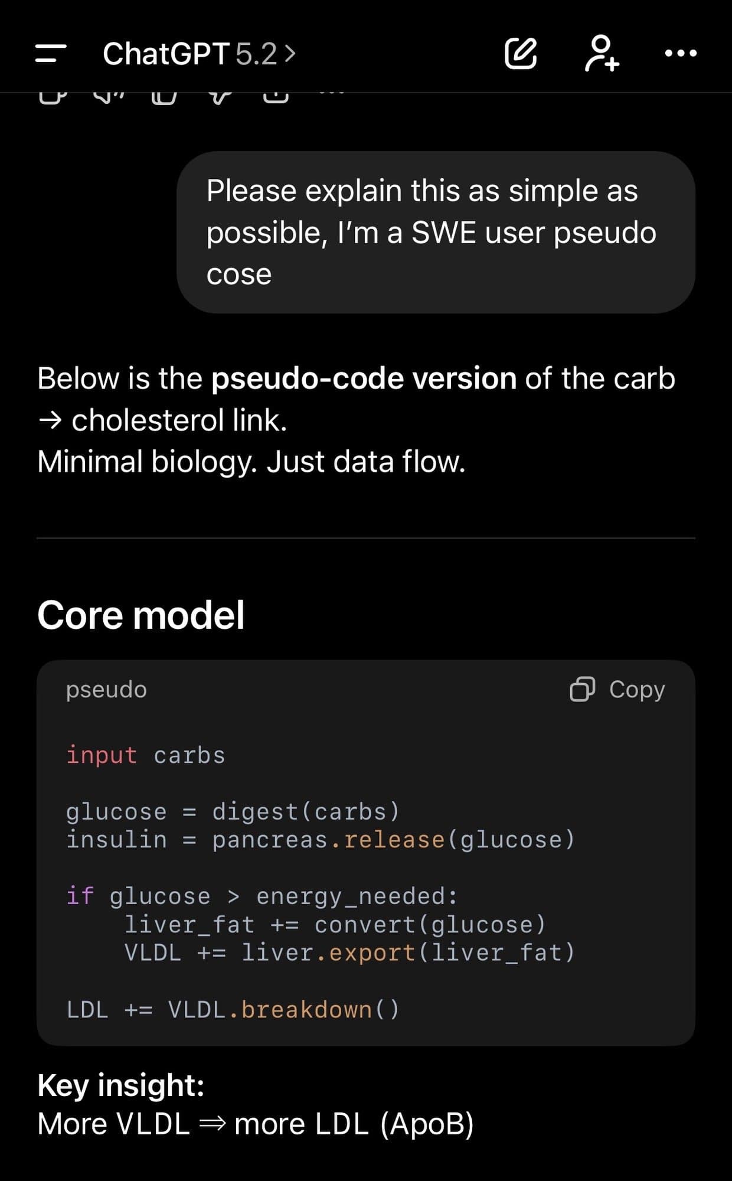
Task: Tap the "Key insight:" text
Action: pos(121,1085)
